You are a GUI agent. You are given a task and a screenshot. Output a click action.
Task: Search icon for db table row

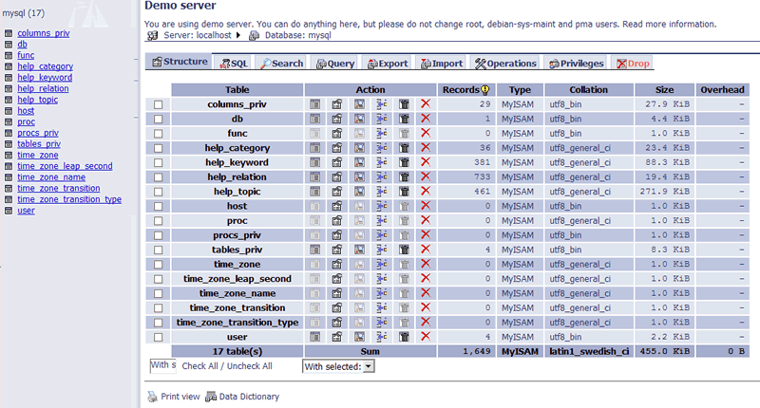[x=359, y=119]
